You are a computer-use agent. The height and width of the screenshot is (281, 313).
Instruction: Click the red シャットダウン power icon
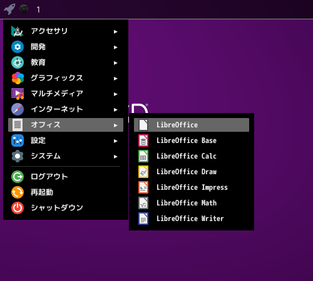[x=18, y=208]
